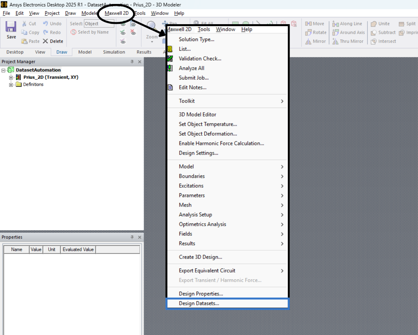Click the Cut scissors icon
Image resolution: width=418 pixels, height=335 pixels.
(x=24, y=24)
